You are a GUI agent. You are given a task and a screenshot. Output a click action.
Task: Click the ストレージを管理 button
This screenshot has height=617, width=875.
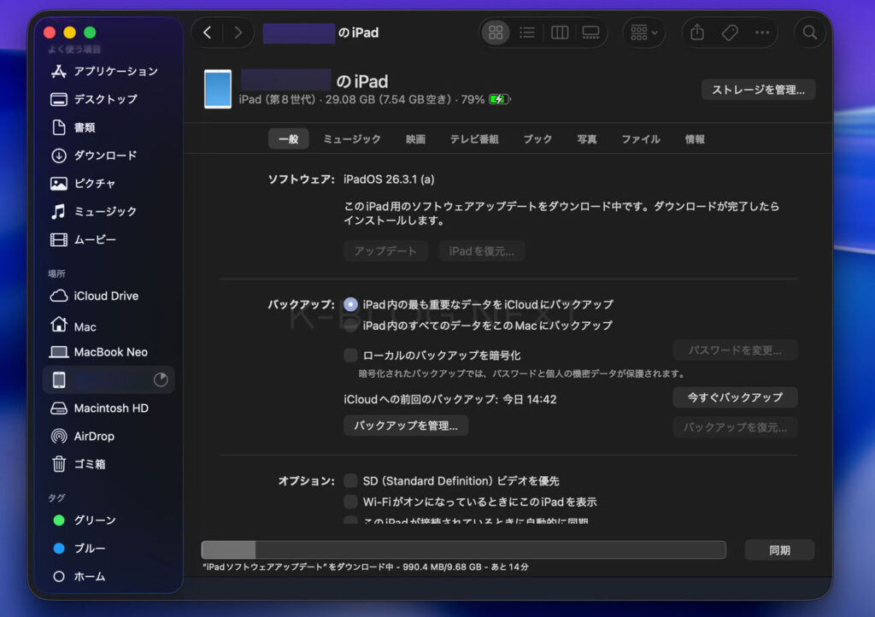[758, 90]
